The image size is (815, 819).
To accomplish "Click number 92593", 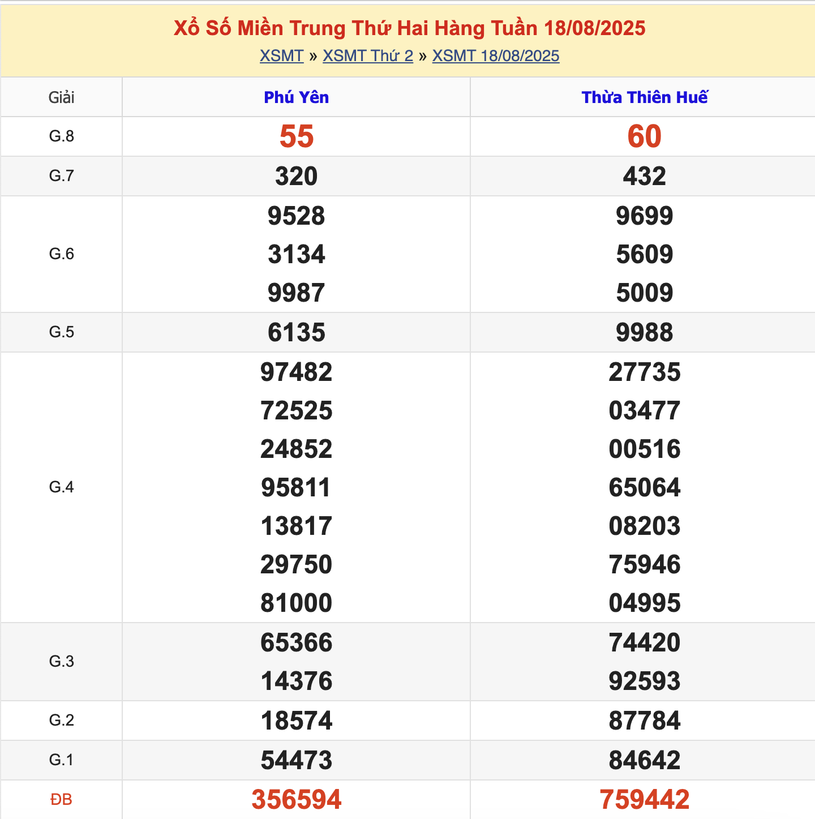I will pyautogui.click(x=645, y=681).
